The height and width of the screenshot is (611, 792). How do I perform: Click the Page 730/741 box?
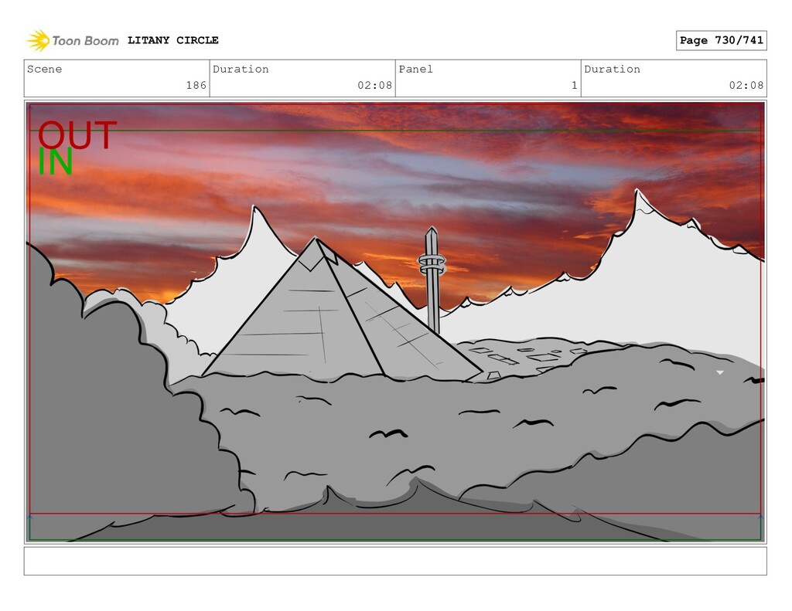click(x=721, y=40)
